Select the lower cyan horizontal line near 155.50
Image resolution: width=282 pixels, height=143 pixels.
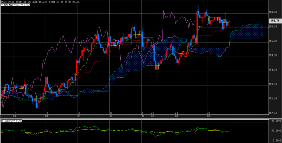coord(234,27)
